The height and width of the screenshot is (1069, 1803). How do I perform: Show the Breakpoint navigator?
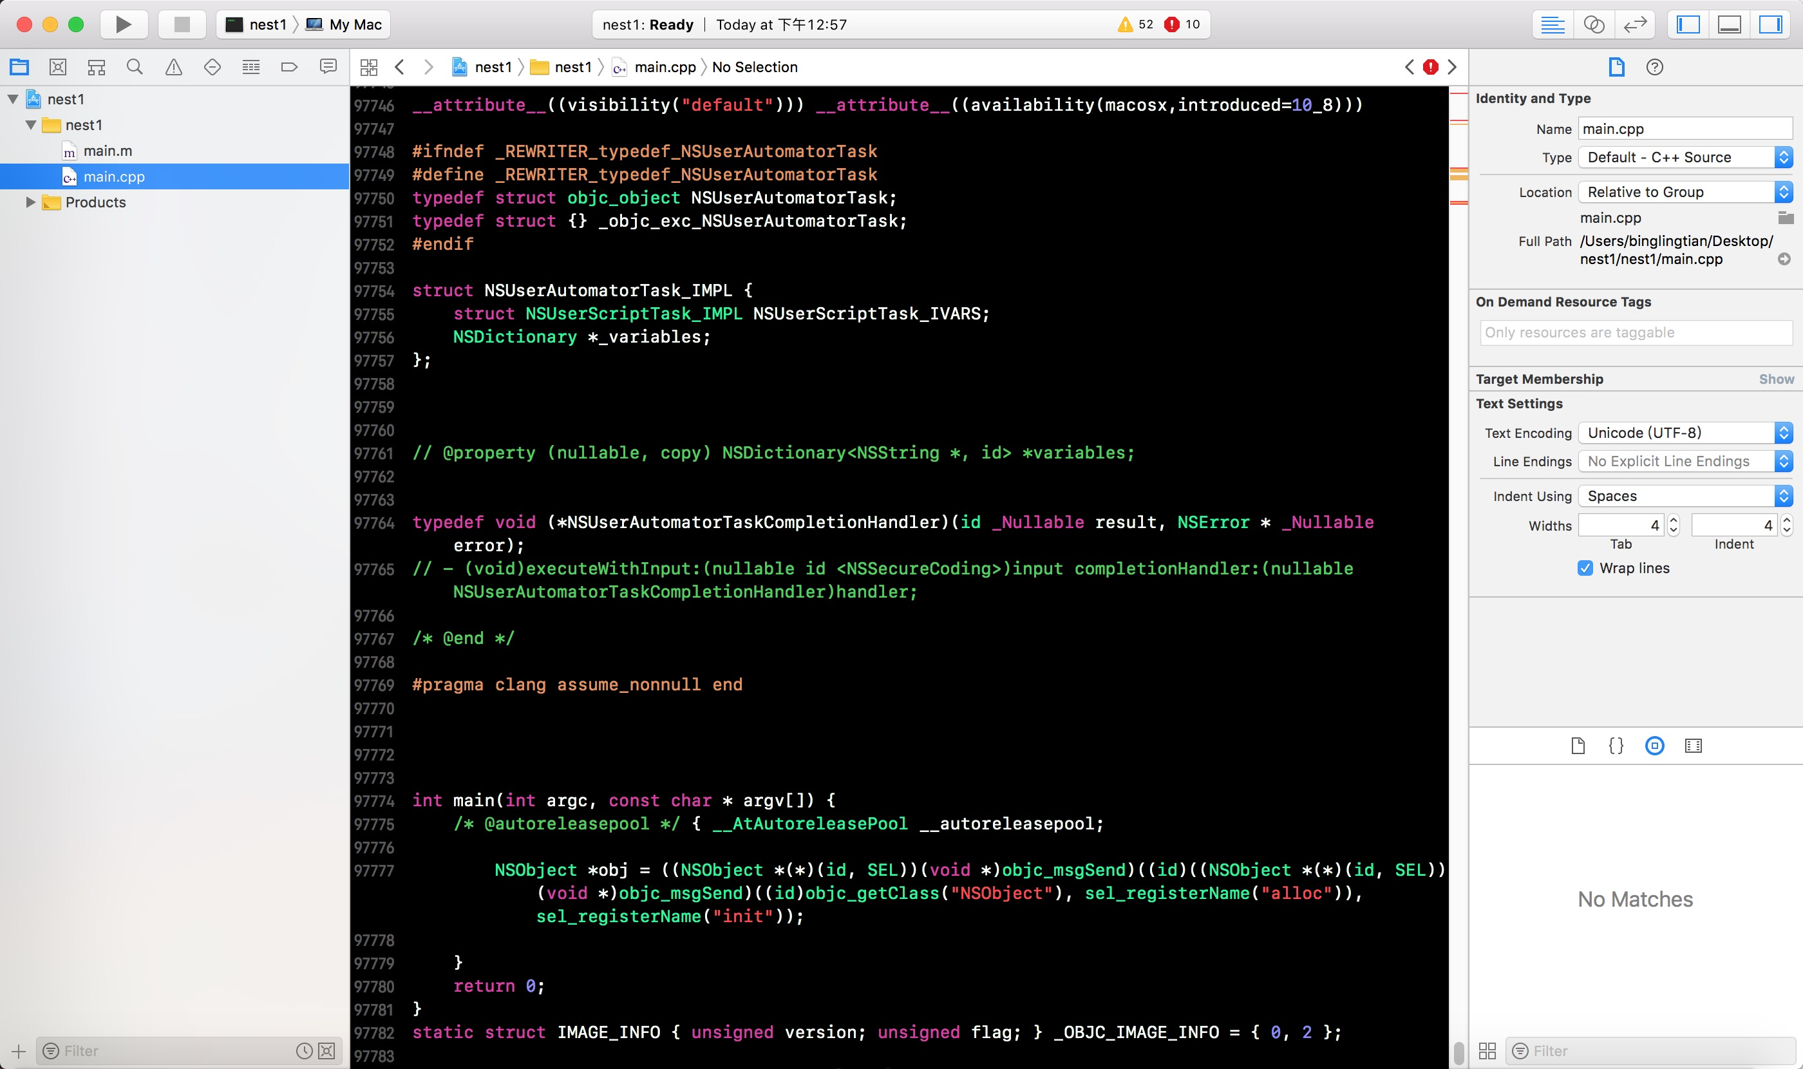[x=289, y=67]
